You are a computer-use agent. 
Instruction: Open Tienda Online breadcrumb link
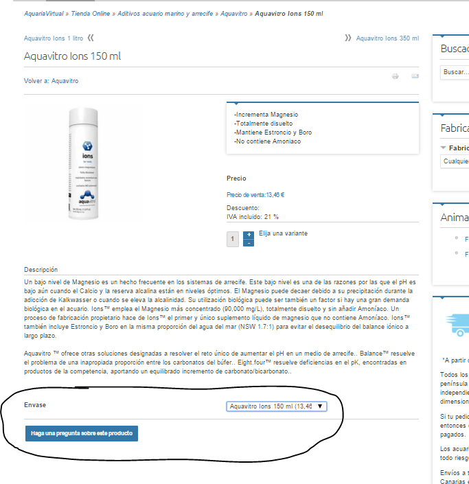click(x=91, y=14)
